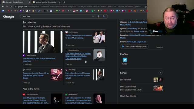
Task: Click The Verge article thumbnail
Action: tap(99, 74)
